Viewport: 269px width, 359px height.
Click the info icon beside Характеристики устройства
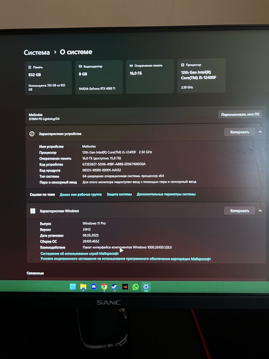(32, 134)
